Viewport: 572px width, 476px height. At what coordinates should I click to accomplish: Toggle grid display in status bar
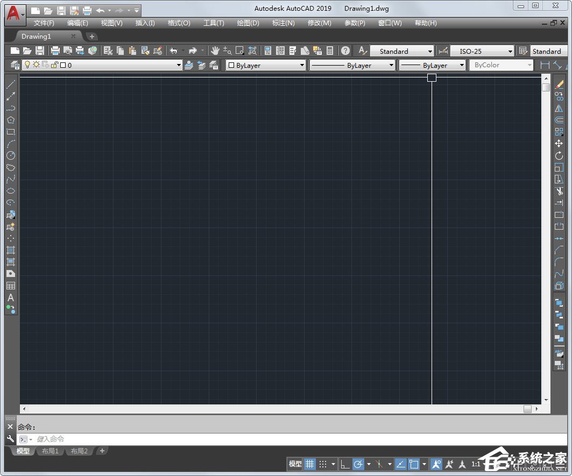click(310, 464)
